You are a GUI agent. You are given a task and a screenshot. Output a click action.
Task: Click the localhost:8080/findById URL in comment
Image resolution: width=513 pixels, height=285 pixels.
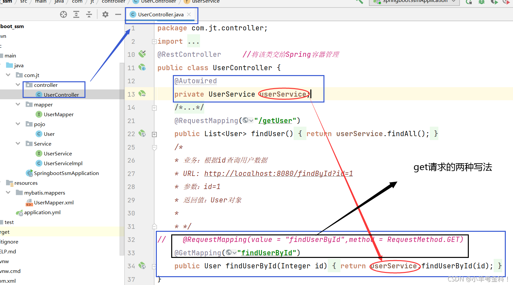(279, 173)
